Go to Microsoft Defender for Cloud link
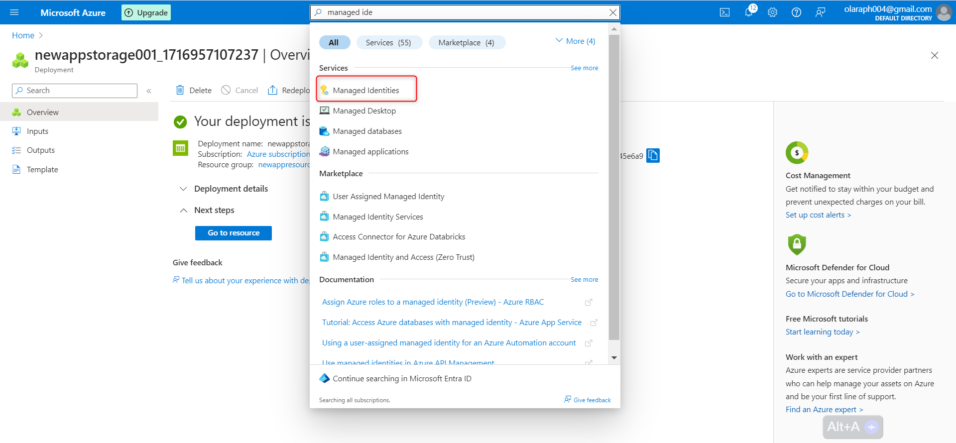This screenshot has width=956, height=443. (x=850, y=294)
